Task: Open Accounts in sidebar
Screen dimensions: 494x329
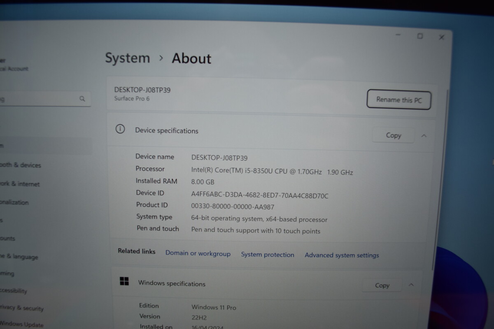Action: click(x=7, y=238)
